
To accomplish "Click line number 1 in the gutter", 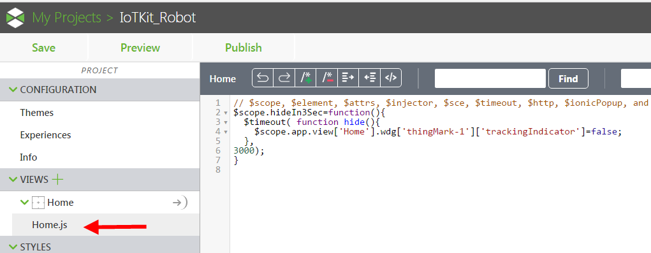I will pyautogui.click(x=218, y=103).
